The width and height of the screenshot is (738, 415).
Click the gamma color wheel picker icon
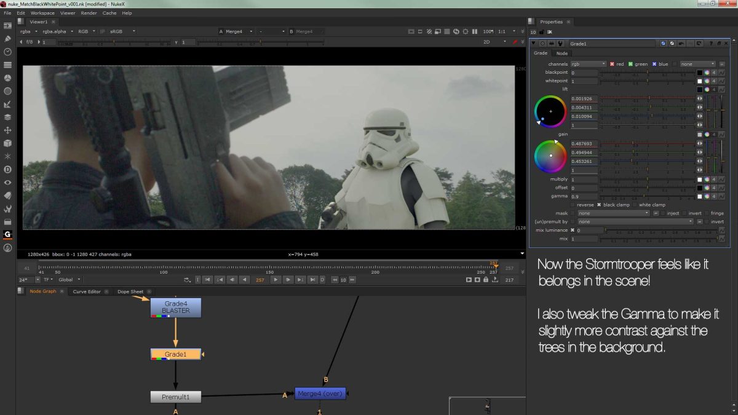pyautogui.click(x=707, y=196)
